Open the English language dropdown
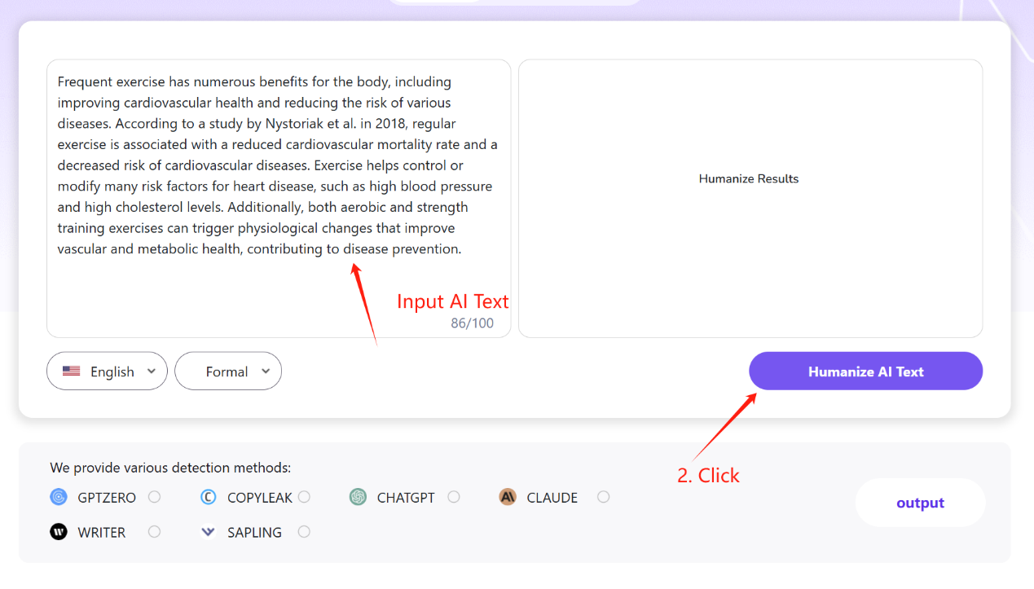 click(107, 371)
